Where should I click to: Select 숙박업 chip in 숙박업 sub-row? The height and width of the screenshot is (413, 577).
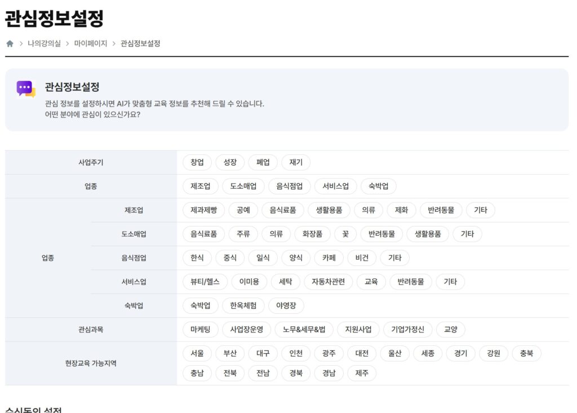point(201,305)
